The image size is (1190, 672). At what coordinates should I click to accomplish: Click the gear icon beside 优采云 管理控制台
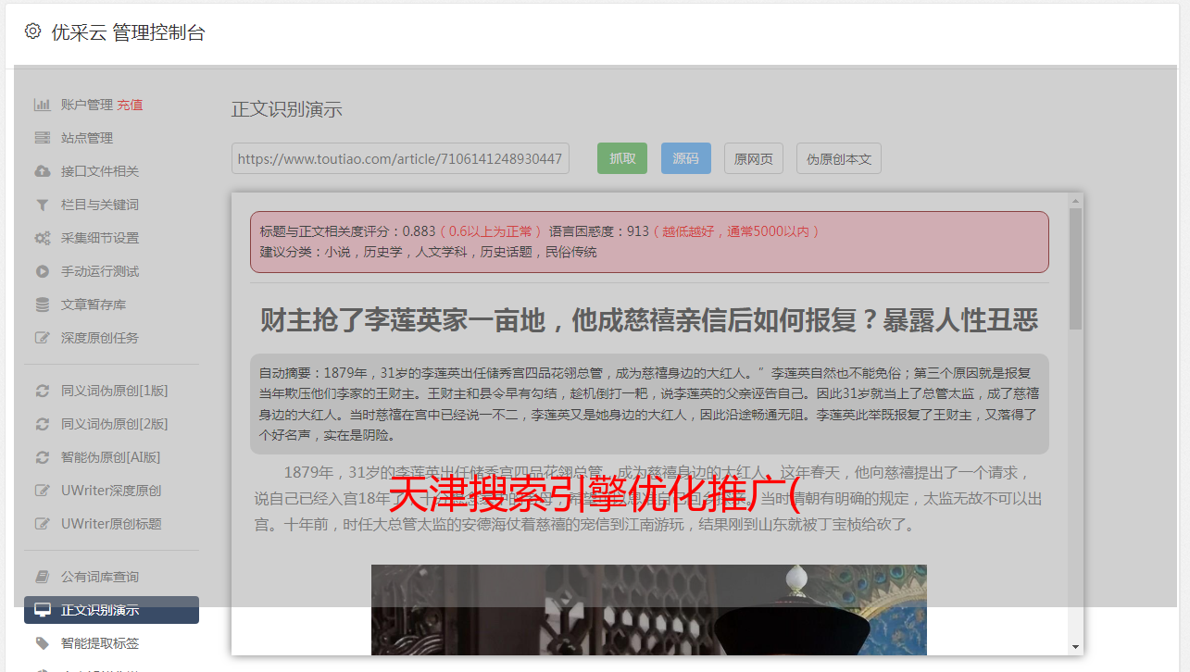[33, 31]
